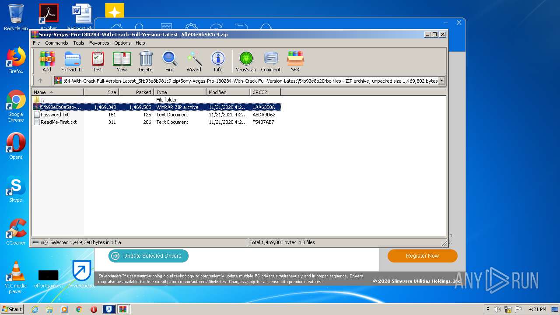Open the CCleaner desktop shortcut
560x315 pixels.
pyautogui.click(x=16, y=232)
